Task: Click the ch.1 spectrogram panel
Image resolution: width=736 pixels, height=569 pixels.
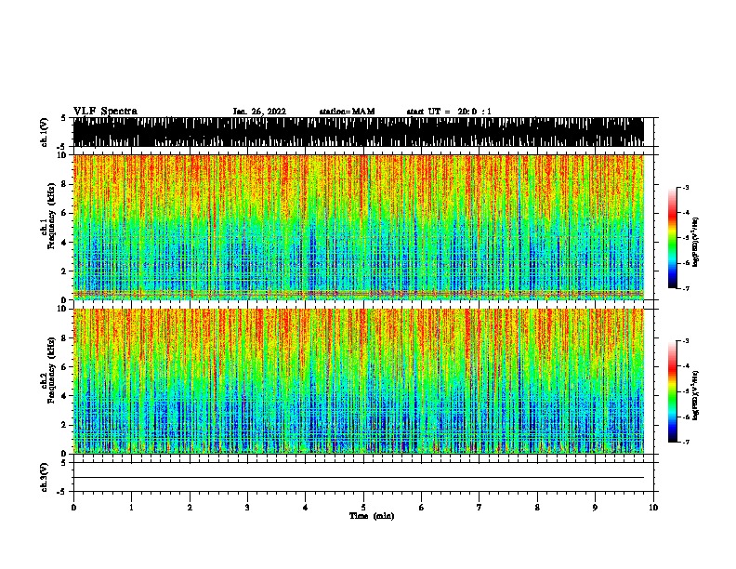Action: 359,227
